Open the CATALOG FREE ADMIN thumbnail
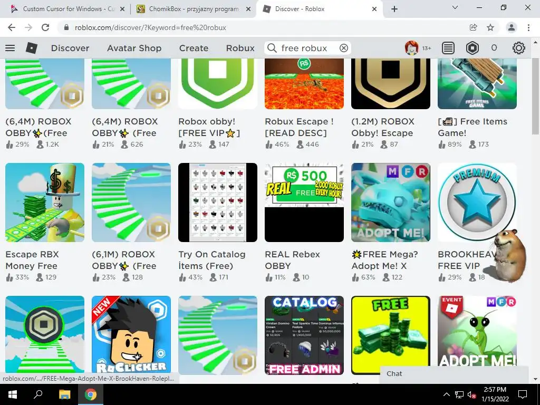540x405 pixels. 304,335
